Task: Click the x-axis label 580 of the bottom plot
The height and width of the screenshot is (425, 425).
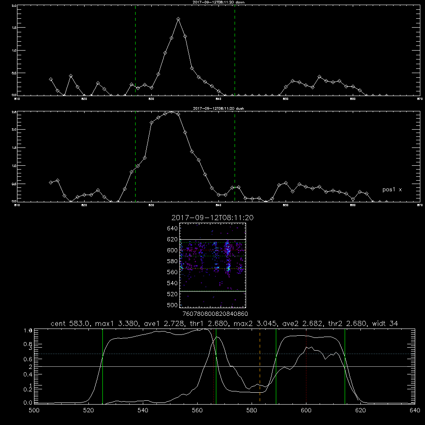Action: point(252,411)
